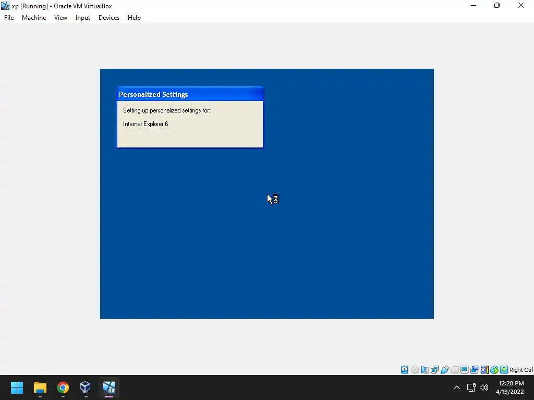Minimize the VirtualBox window

[x=474, y=6]
